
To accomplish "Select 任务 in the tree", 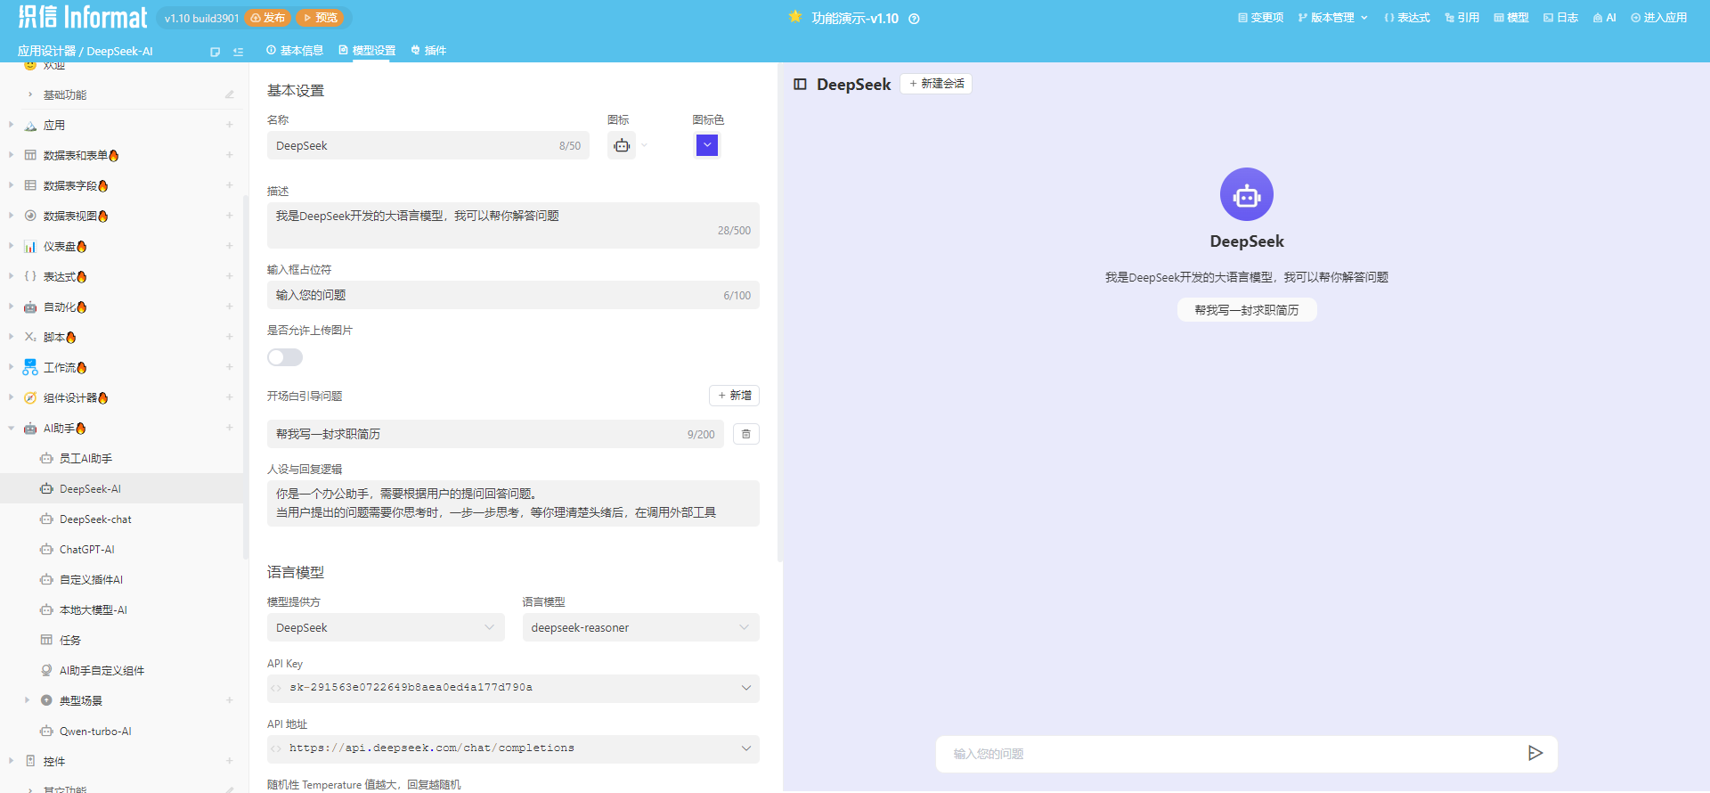I will click(x=69, y=641).
